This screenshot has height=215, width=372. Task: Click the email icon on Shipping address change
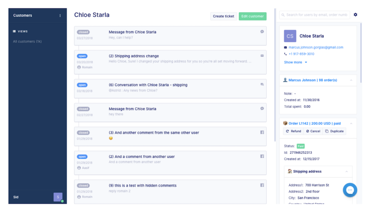pos(262,56)
